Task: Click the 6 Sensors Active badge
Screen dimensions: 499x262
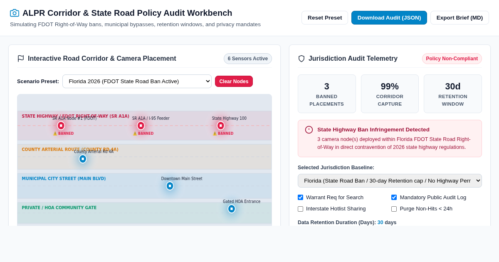Action: point(248,59)
